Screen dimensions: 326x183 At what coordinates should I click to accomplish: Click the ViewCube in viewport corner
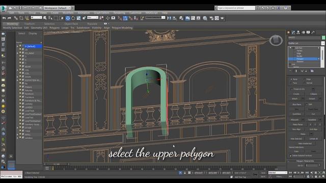276,40
